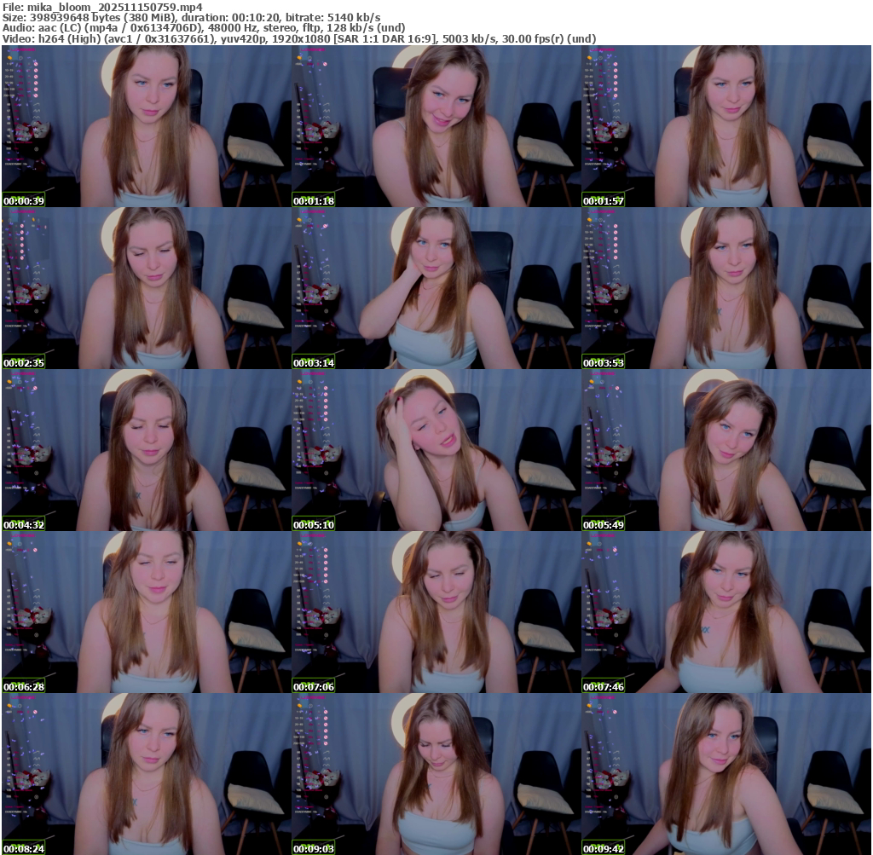Click the 00:08:24 timestamp label
Image resolution: width=873 pixels, height=855 pixels.
(24, 849)
